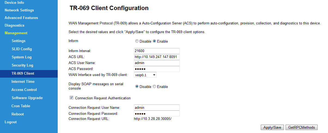Image resolution: width=328 pixels, height=133 pixels.
Task: Expand the Advanced Features menu
Action: tap(21, 18)
